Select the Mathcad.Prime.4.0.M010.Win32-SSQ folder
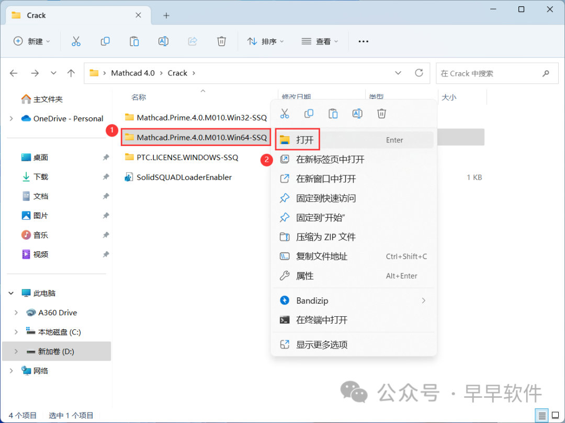 pyautogui.click(x=196, y=118)
